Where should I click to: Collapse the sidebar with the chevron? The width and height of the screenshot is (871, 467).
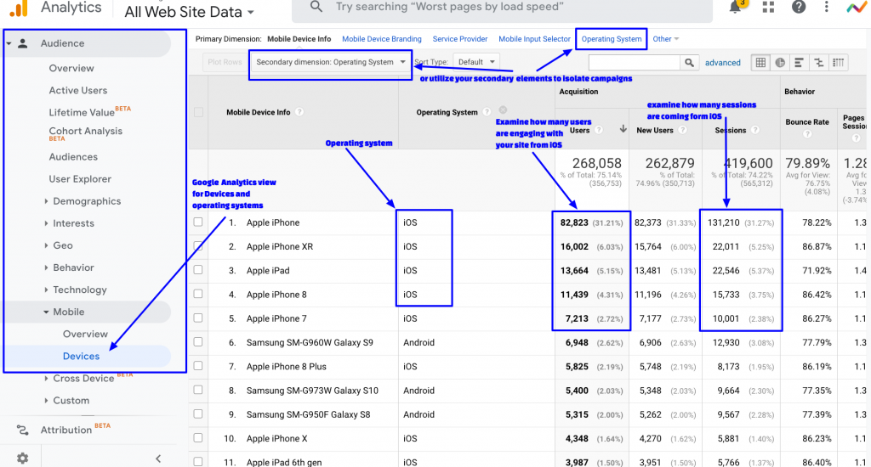[x=158, y=459]
